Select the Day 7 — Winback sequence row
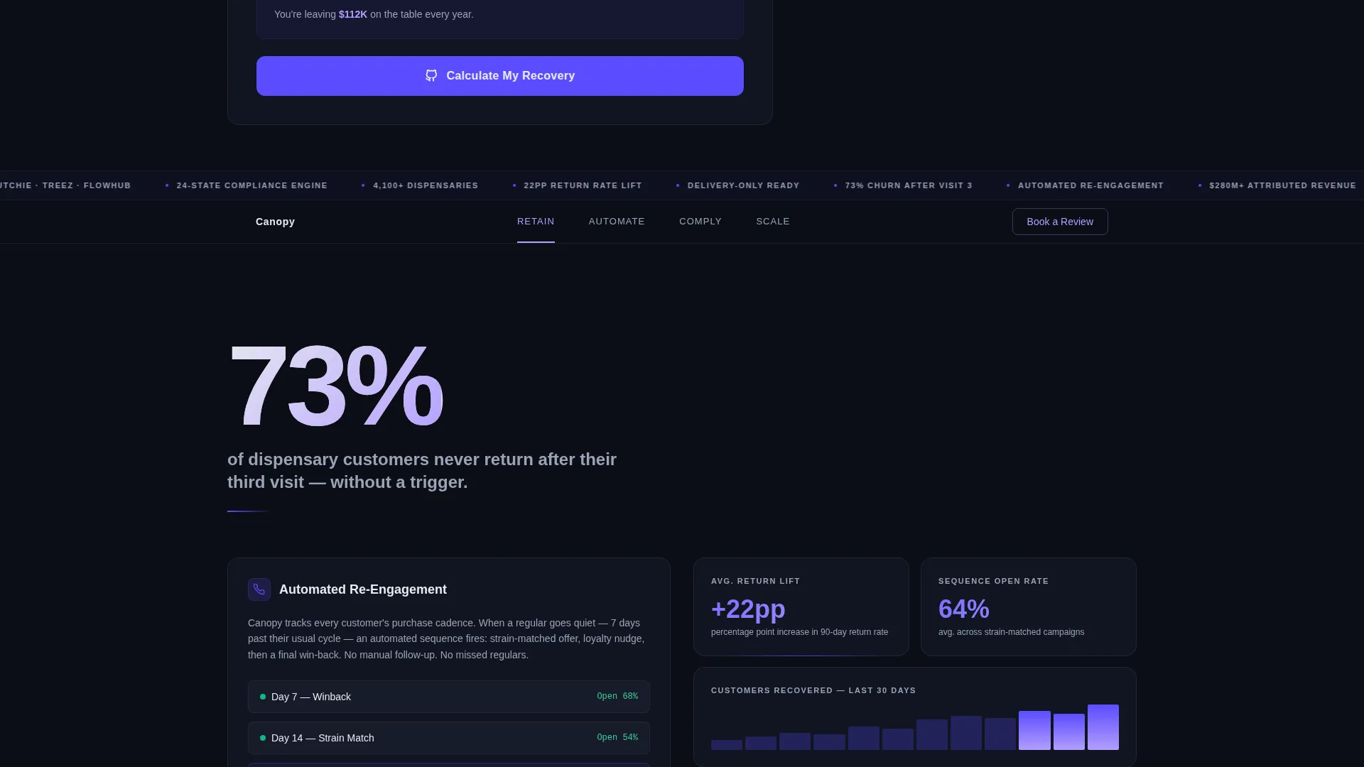The image size is (1364, 767). (449, 697)
